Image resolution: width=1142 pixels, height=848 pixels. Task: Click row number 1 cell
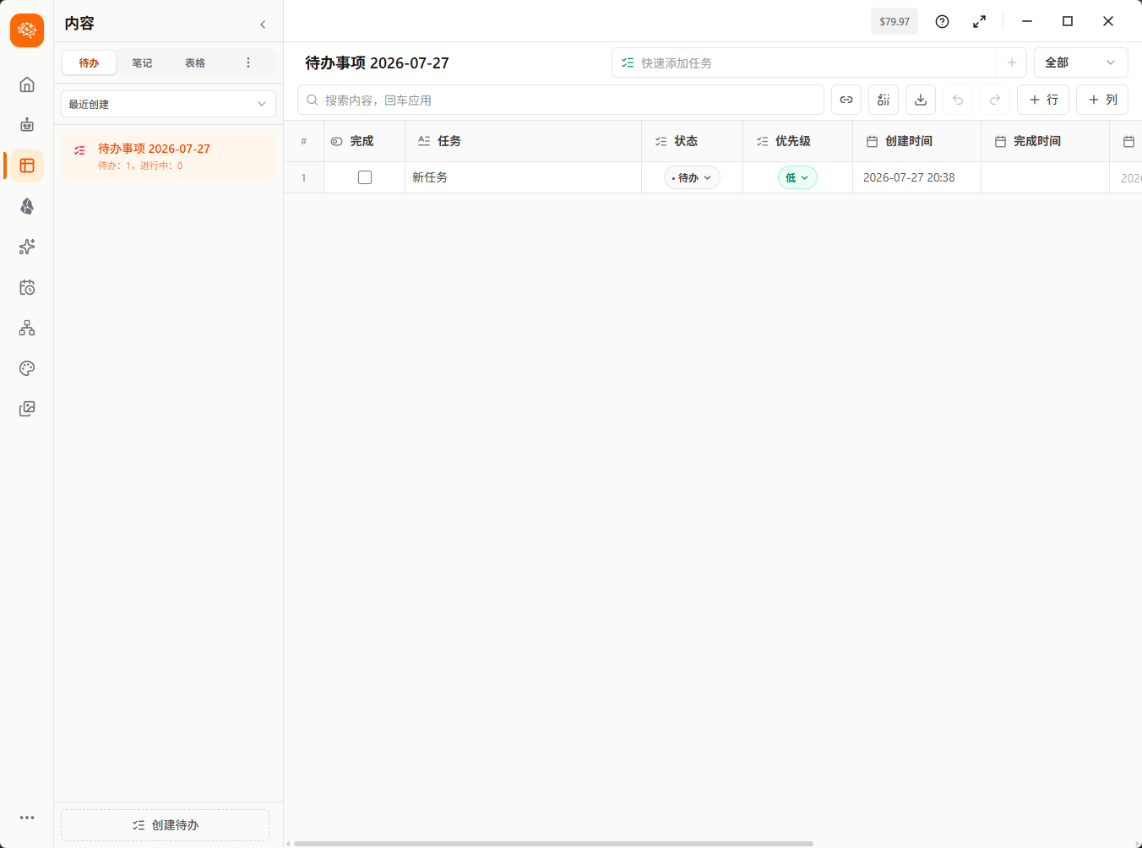[304, 177]
